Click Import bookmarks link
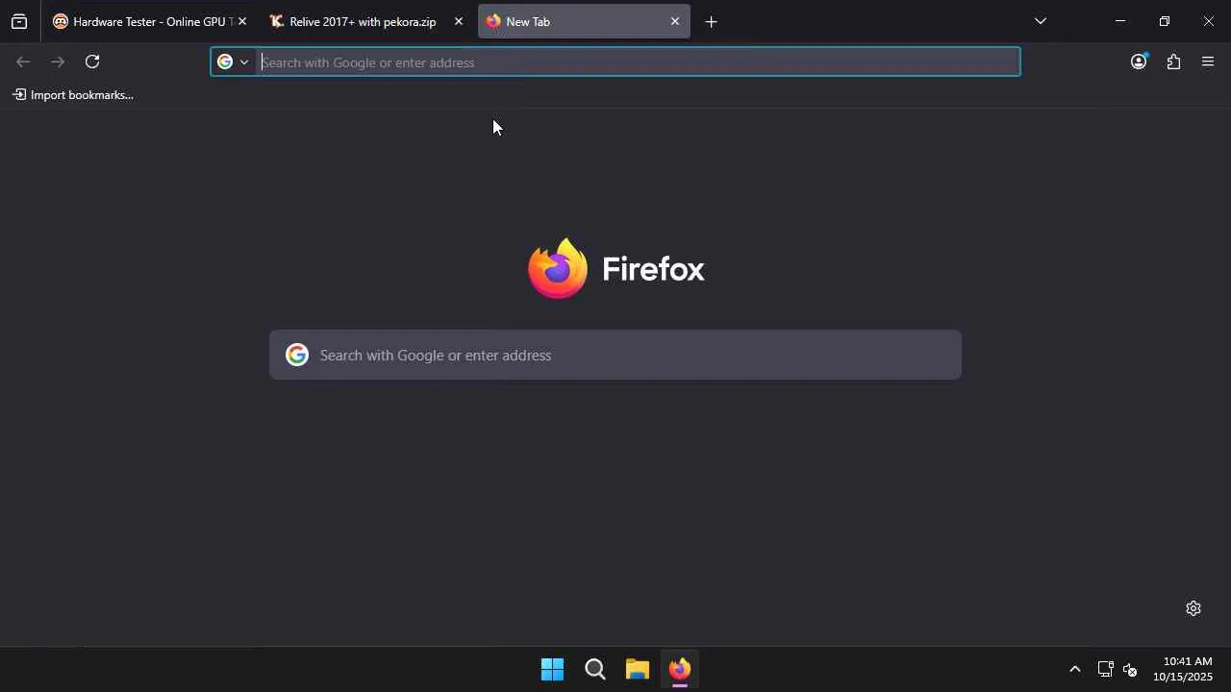The width and height of the screenshot is (1231, 692). (x=73, y=94)
